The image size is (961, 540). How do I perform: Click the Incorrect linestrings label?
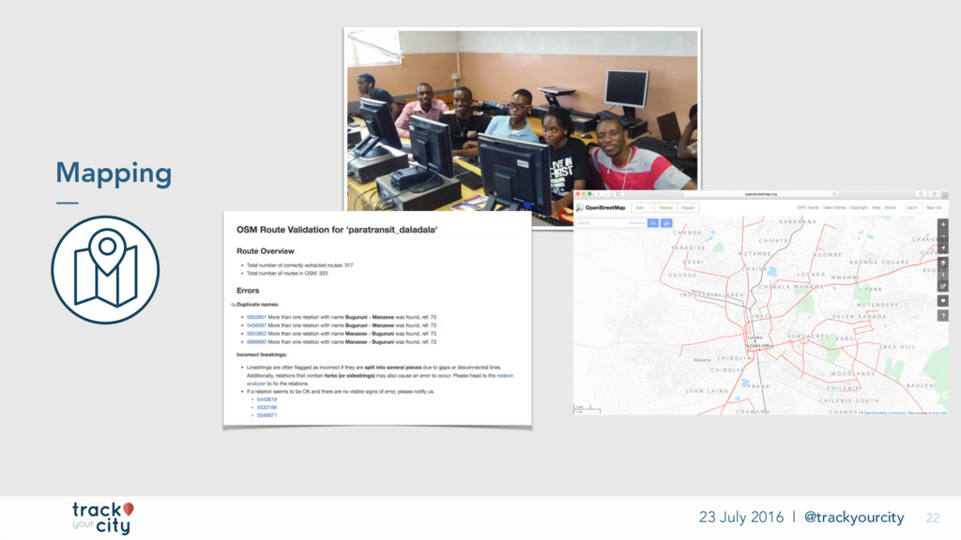(262, 354)
